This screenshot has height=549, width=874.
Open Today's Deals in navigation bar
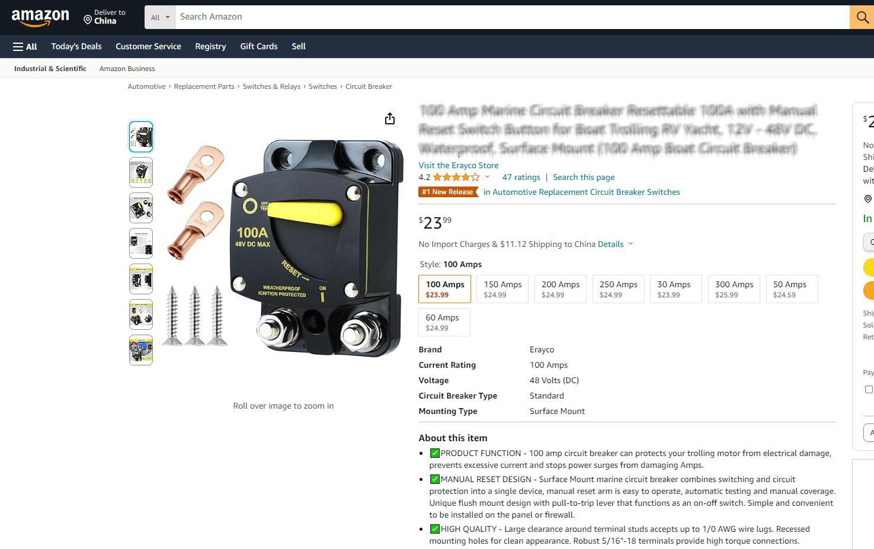[76, 46]
